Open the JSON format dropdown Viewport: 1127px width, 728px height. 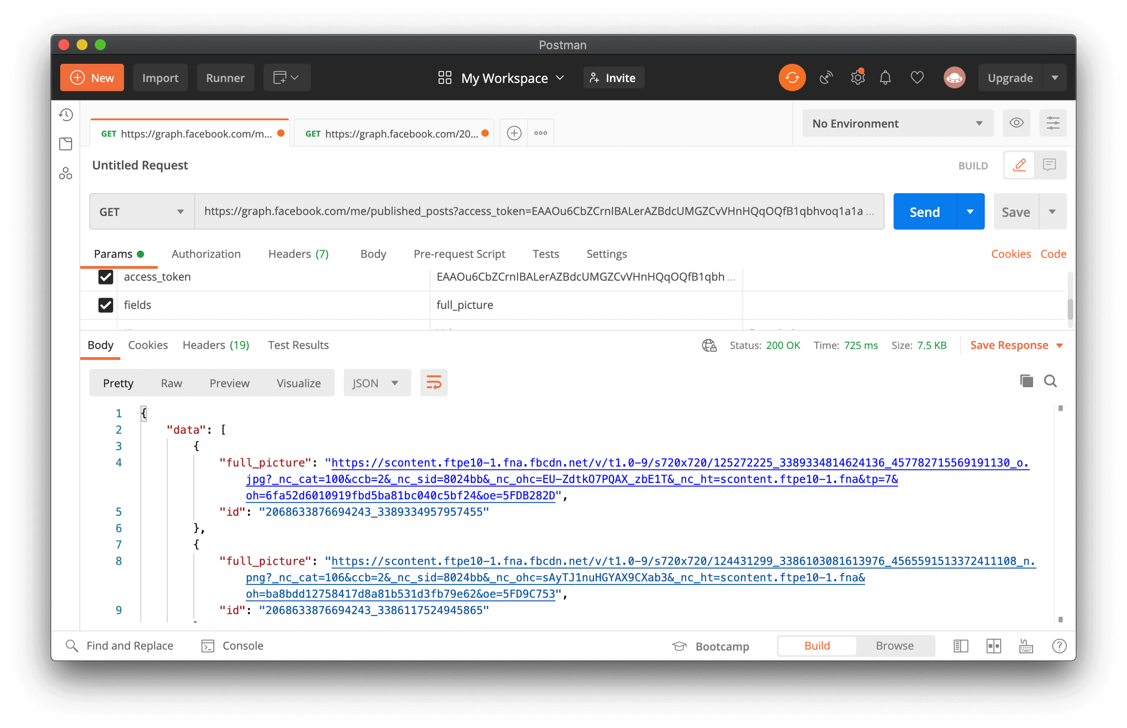pyautogui.click(x=377, y=383)
